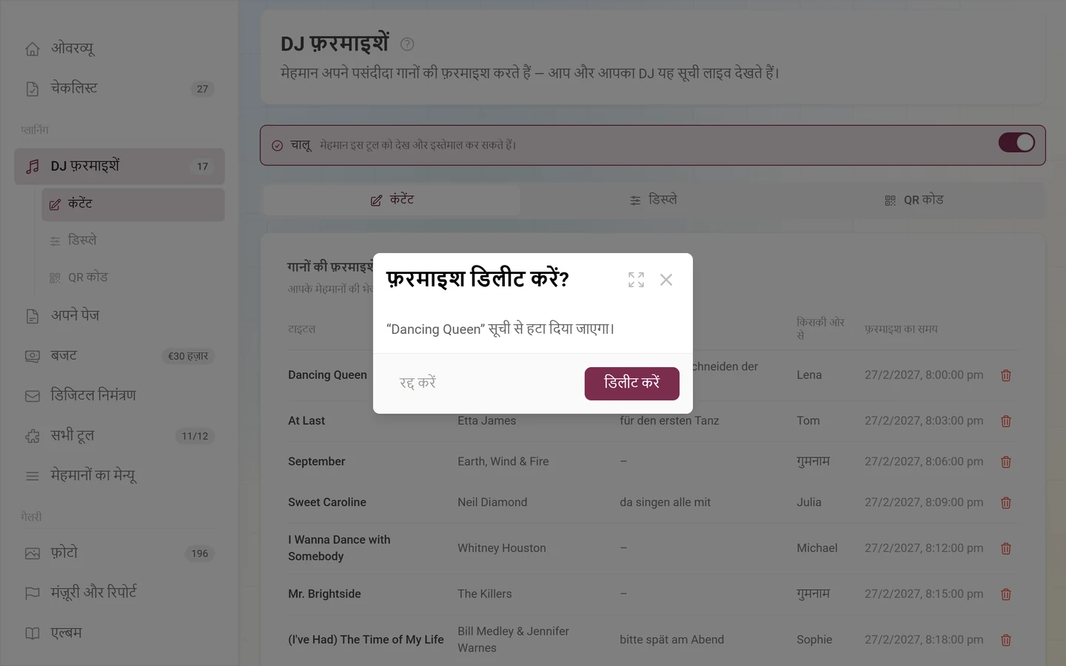
Task: Delete the Mr. Brightside request
Action: coord(1006,594)
